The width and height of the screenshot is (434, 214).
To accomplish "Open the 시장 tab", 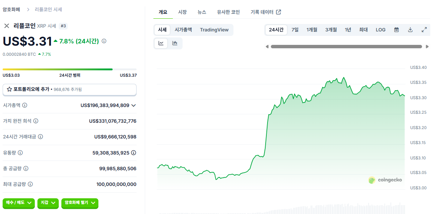I will click(183, 12).
